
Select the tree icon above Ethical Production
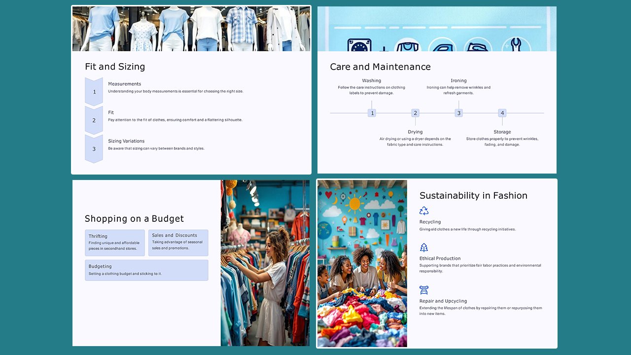tap(424, 247)
